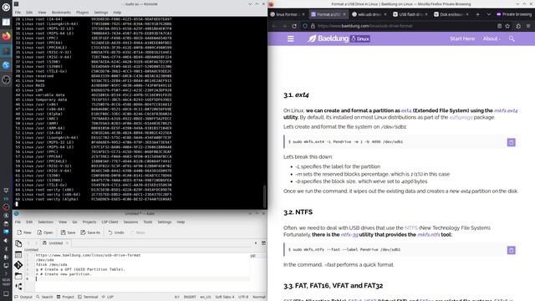Click Start Here link on Baeldung

click(462, 39)
